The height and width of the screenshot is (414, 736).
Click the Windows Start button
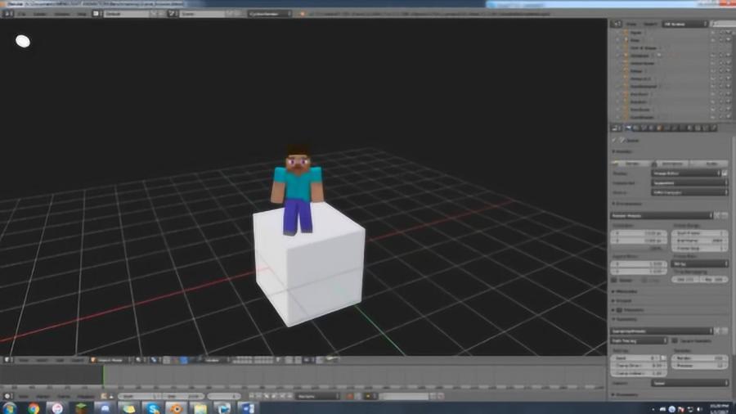pos(9,408)
